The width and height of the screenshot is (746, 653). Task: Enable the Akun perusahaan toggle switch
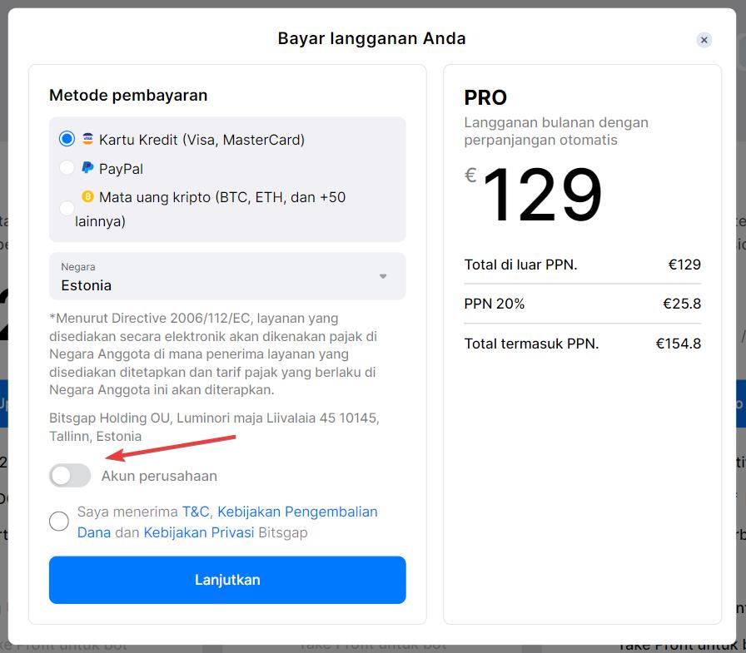(70, 476)
